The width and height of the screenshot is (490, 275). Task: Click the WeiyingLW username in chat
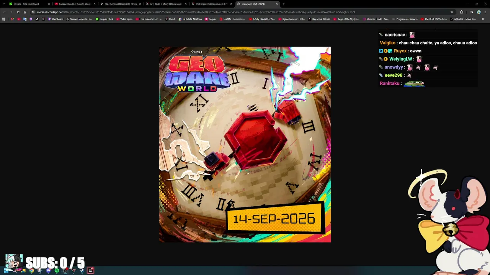click(x=401, y=59)
